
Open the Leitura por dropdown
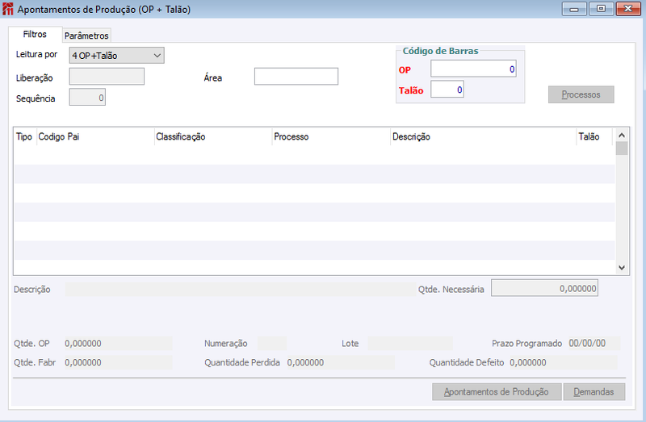coord(116,56)
